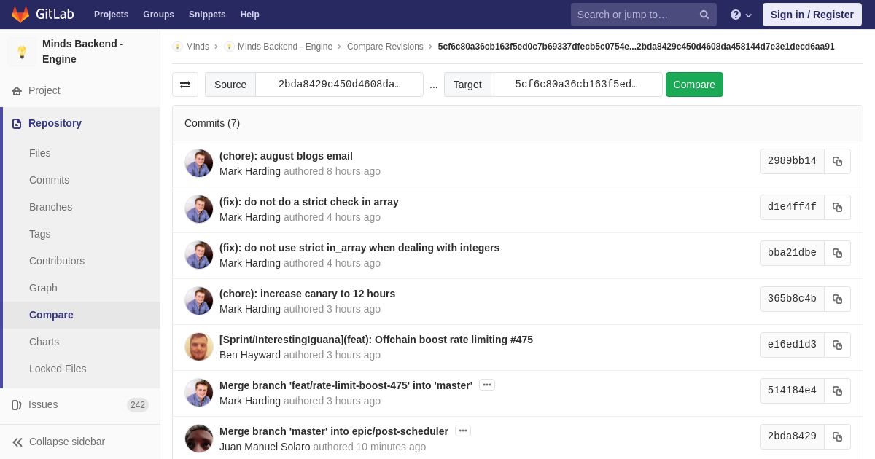The height and width of the screenshot is (459, 875).
Task: Go to Tags in sidebar
Action: (x=40, y=234)
